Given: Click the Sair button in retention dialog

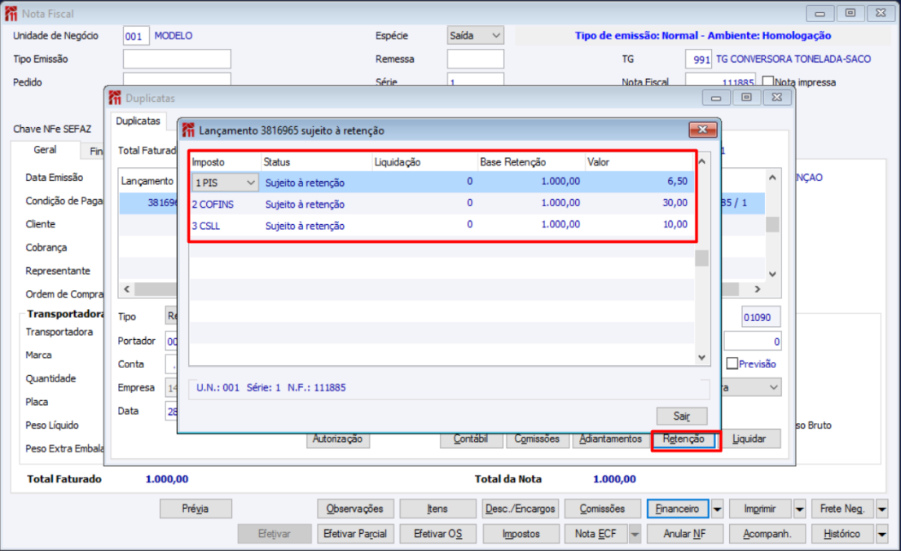Looking at the screenshot, I should coord(682,416).
